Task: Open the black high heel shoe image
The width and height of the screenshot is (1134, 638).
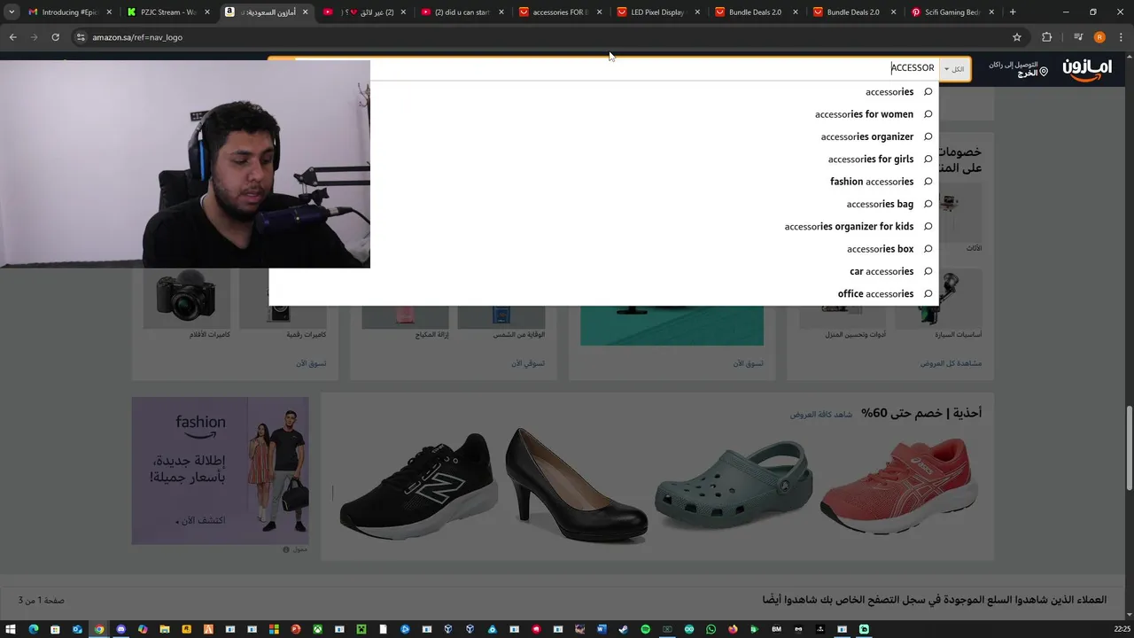Action: 576,484
